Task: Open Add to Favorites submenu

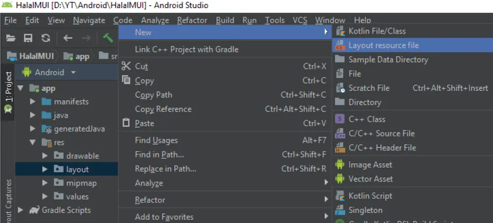Action: pyautogui.click(x=225, y=217)
